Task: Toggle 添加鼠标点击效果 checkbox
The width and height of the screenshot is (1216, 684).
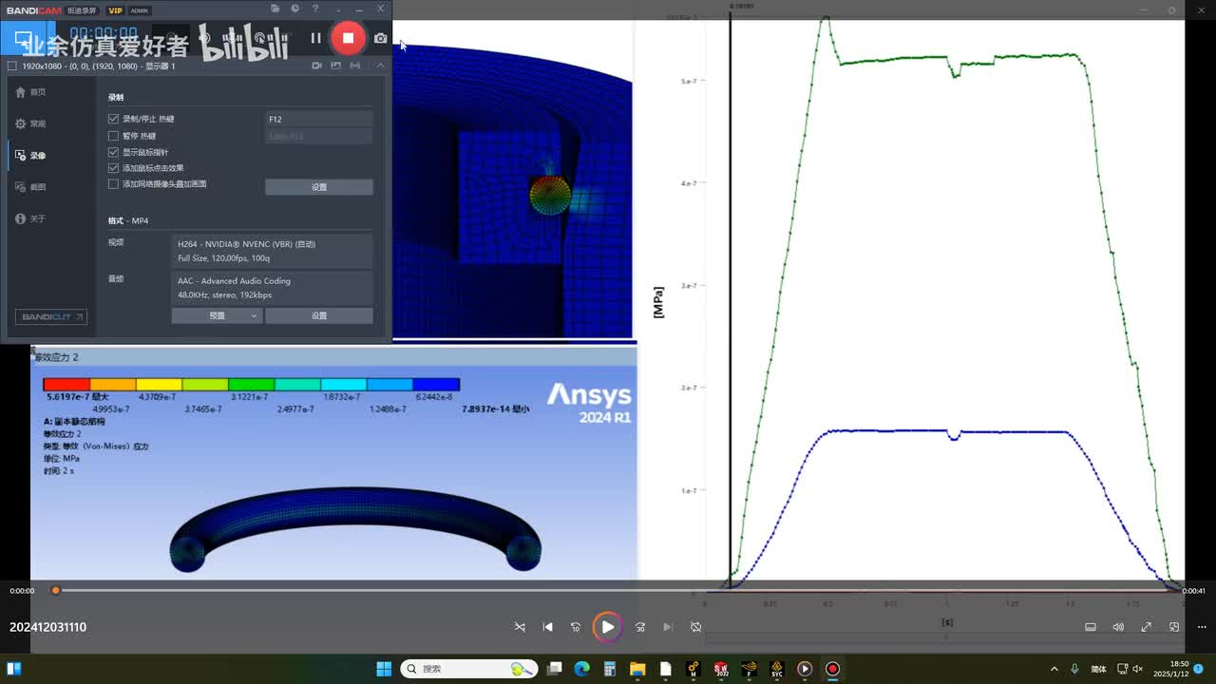Action: coord(114,168)
